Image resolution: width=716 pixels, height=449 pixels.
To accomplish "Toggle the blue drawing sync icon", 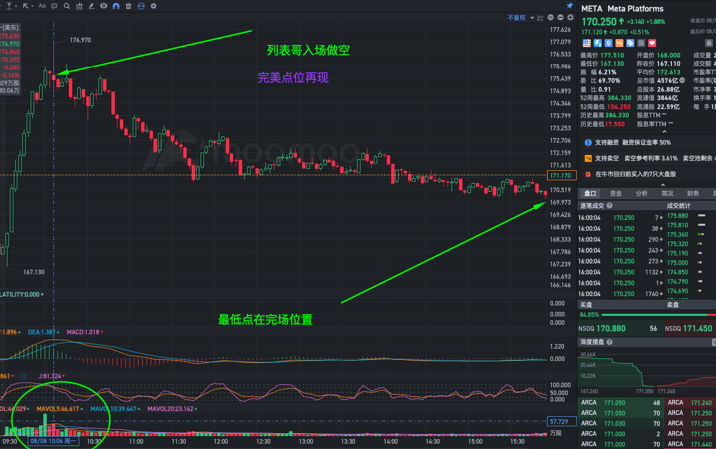I will click(141, 6).
